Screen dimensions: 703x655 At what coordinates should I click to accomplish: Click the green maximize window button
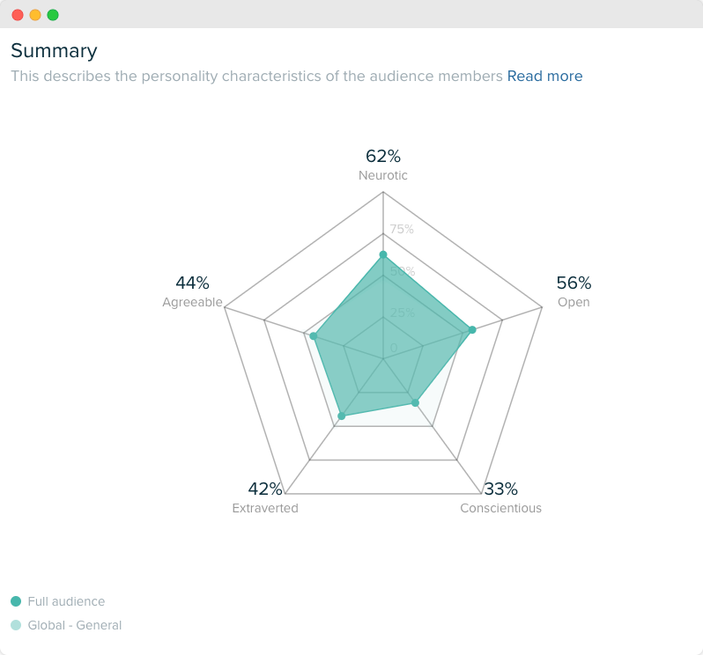[53, 15]
